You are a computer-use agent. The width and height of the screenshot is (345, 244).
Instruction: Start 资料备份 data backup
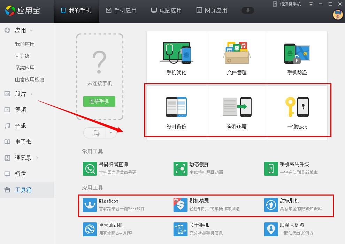[x=176, y=110]
